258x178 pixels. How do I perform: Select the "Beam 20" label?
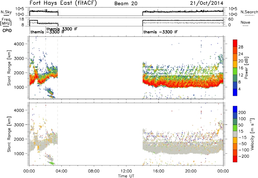126,4
